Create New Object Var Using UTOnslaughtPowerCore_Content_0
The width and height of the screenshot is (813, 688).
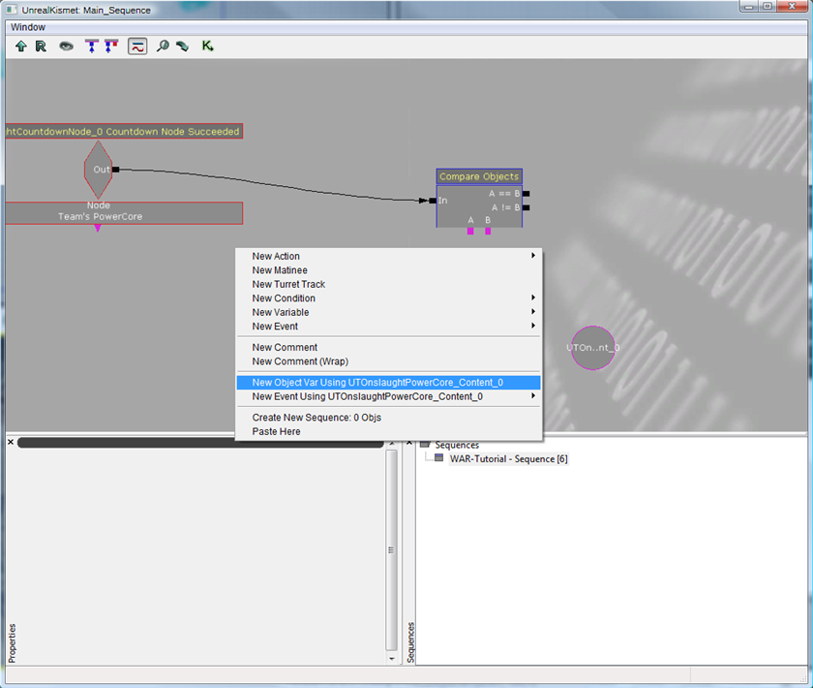pyautogui.click(x=389, y=383)
